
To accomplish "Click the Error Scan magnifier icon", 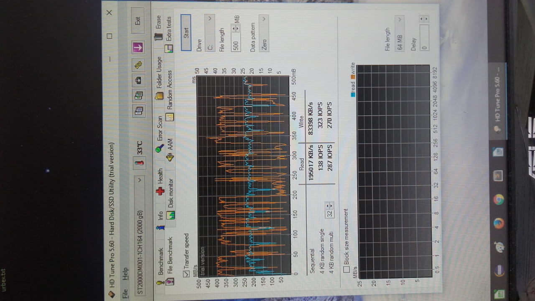I will tap(159, 149).
